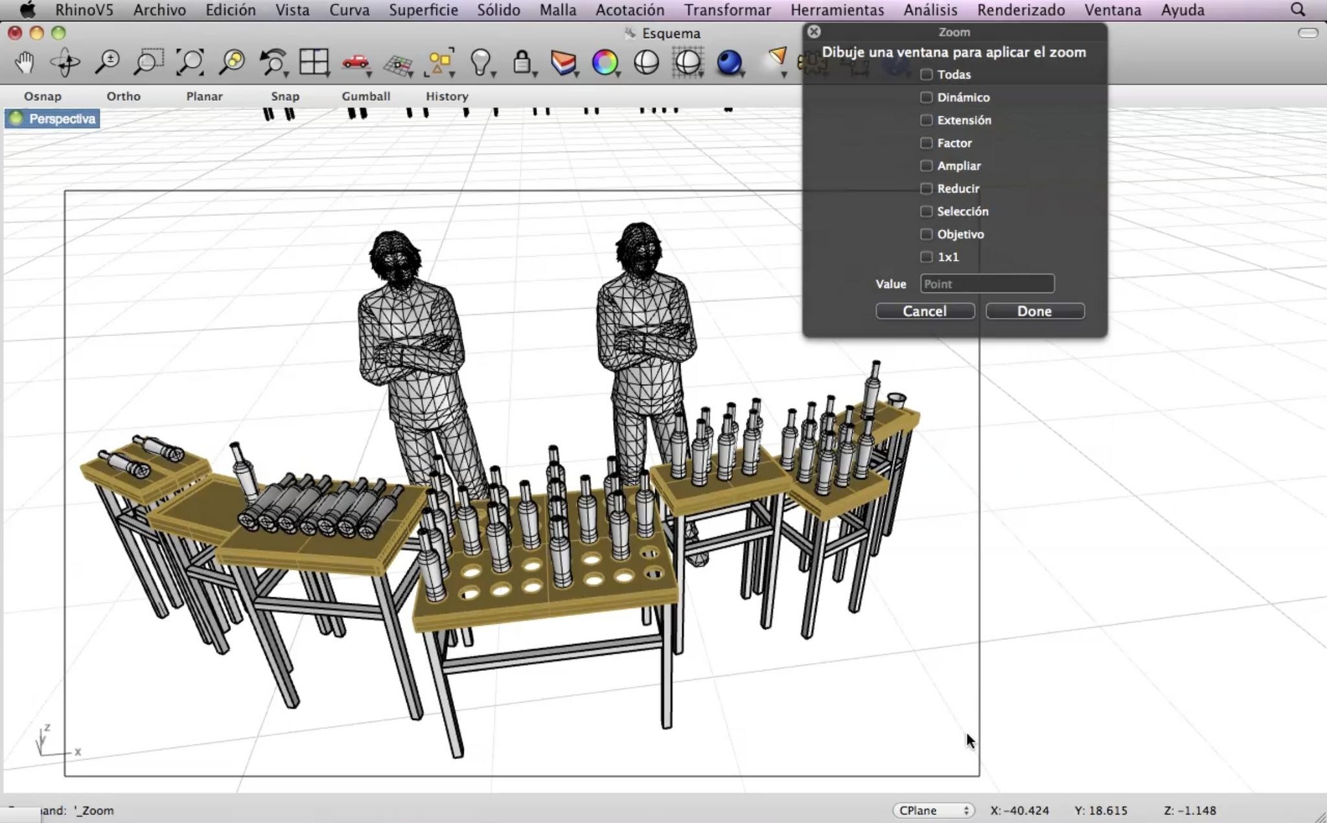This screenshot has width=1327, height=823.
Task: Click the Cancel button
Action: tap(925, 311)
